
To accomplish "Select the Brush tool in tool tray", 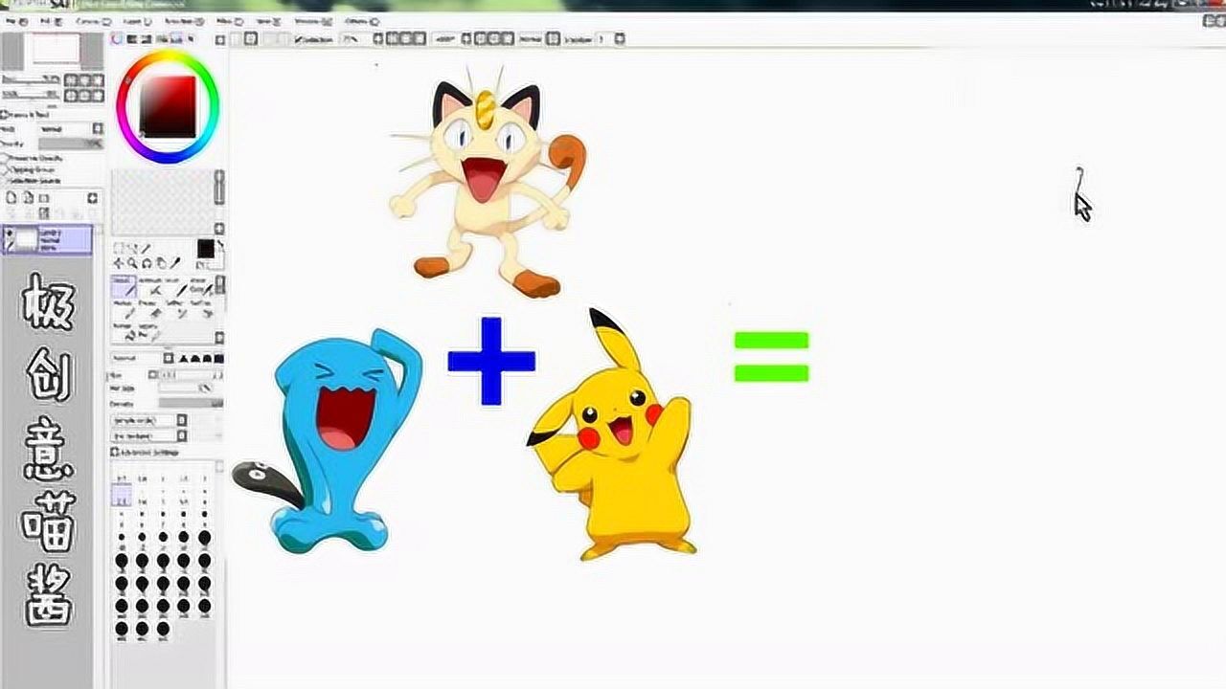I will (x=176, y=287).
